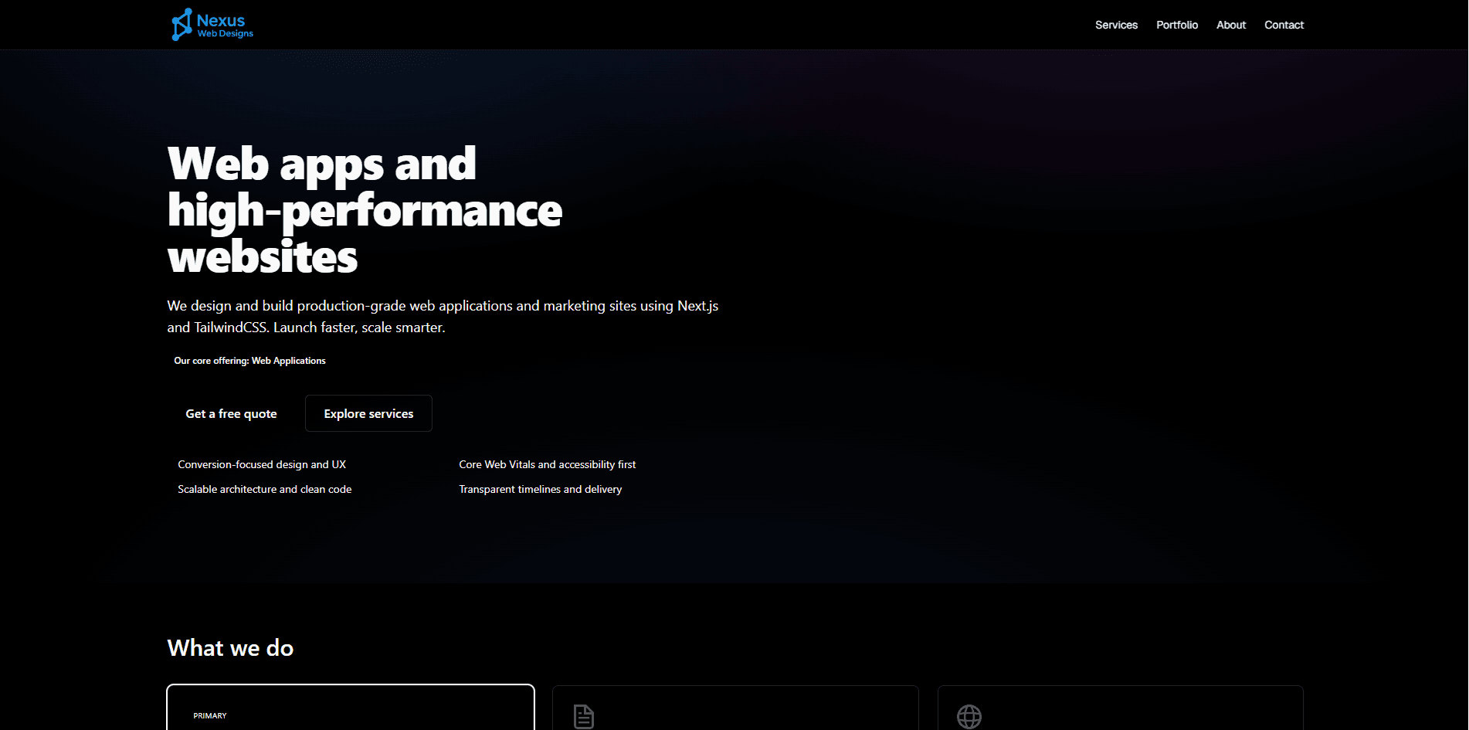1469x730 pixels.
Task: Click the second service card under What we do
Action: coord(734,707)
